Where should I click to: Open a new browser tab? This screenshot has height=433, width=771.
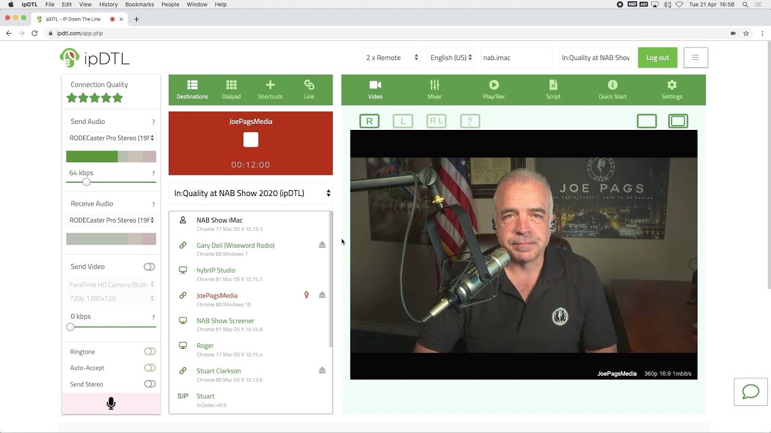point(136,19)
